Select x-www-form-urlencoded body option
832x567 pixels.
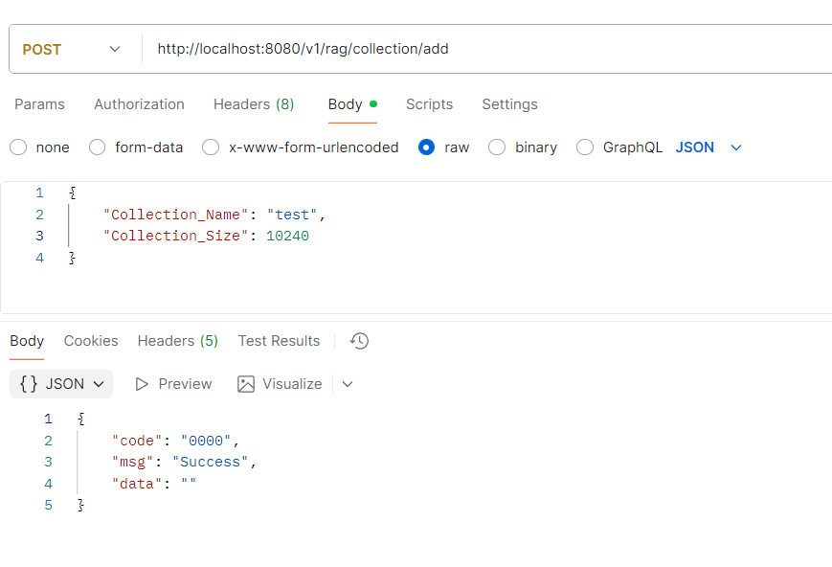(x=211, y=147)
